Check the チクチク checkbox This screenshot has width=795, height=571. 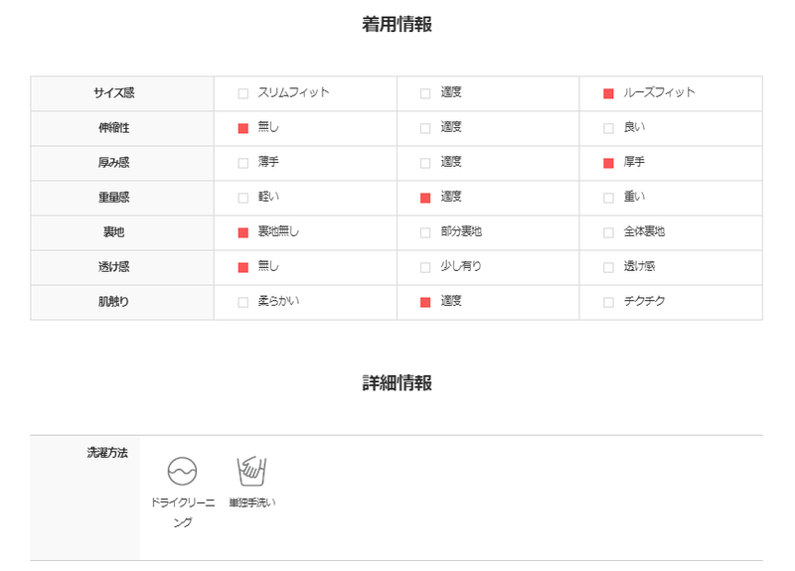pyautogui.click(x=608, y=303)
